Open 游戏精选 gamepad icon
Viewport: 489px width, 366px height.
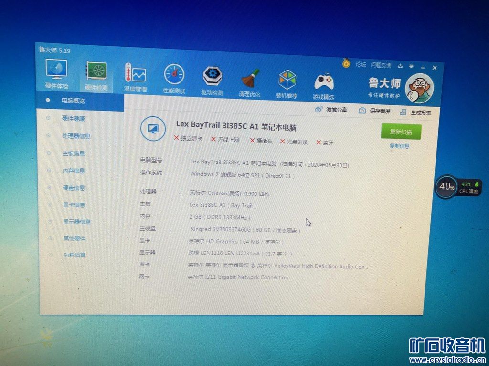[323, 86]
